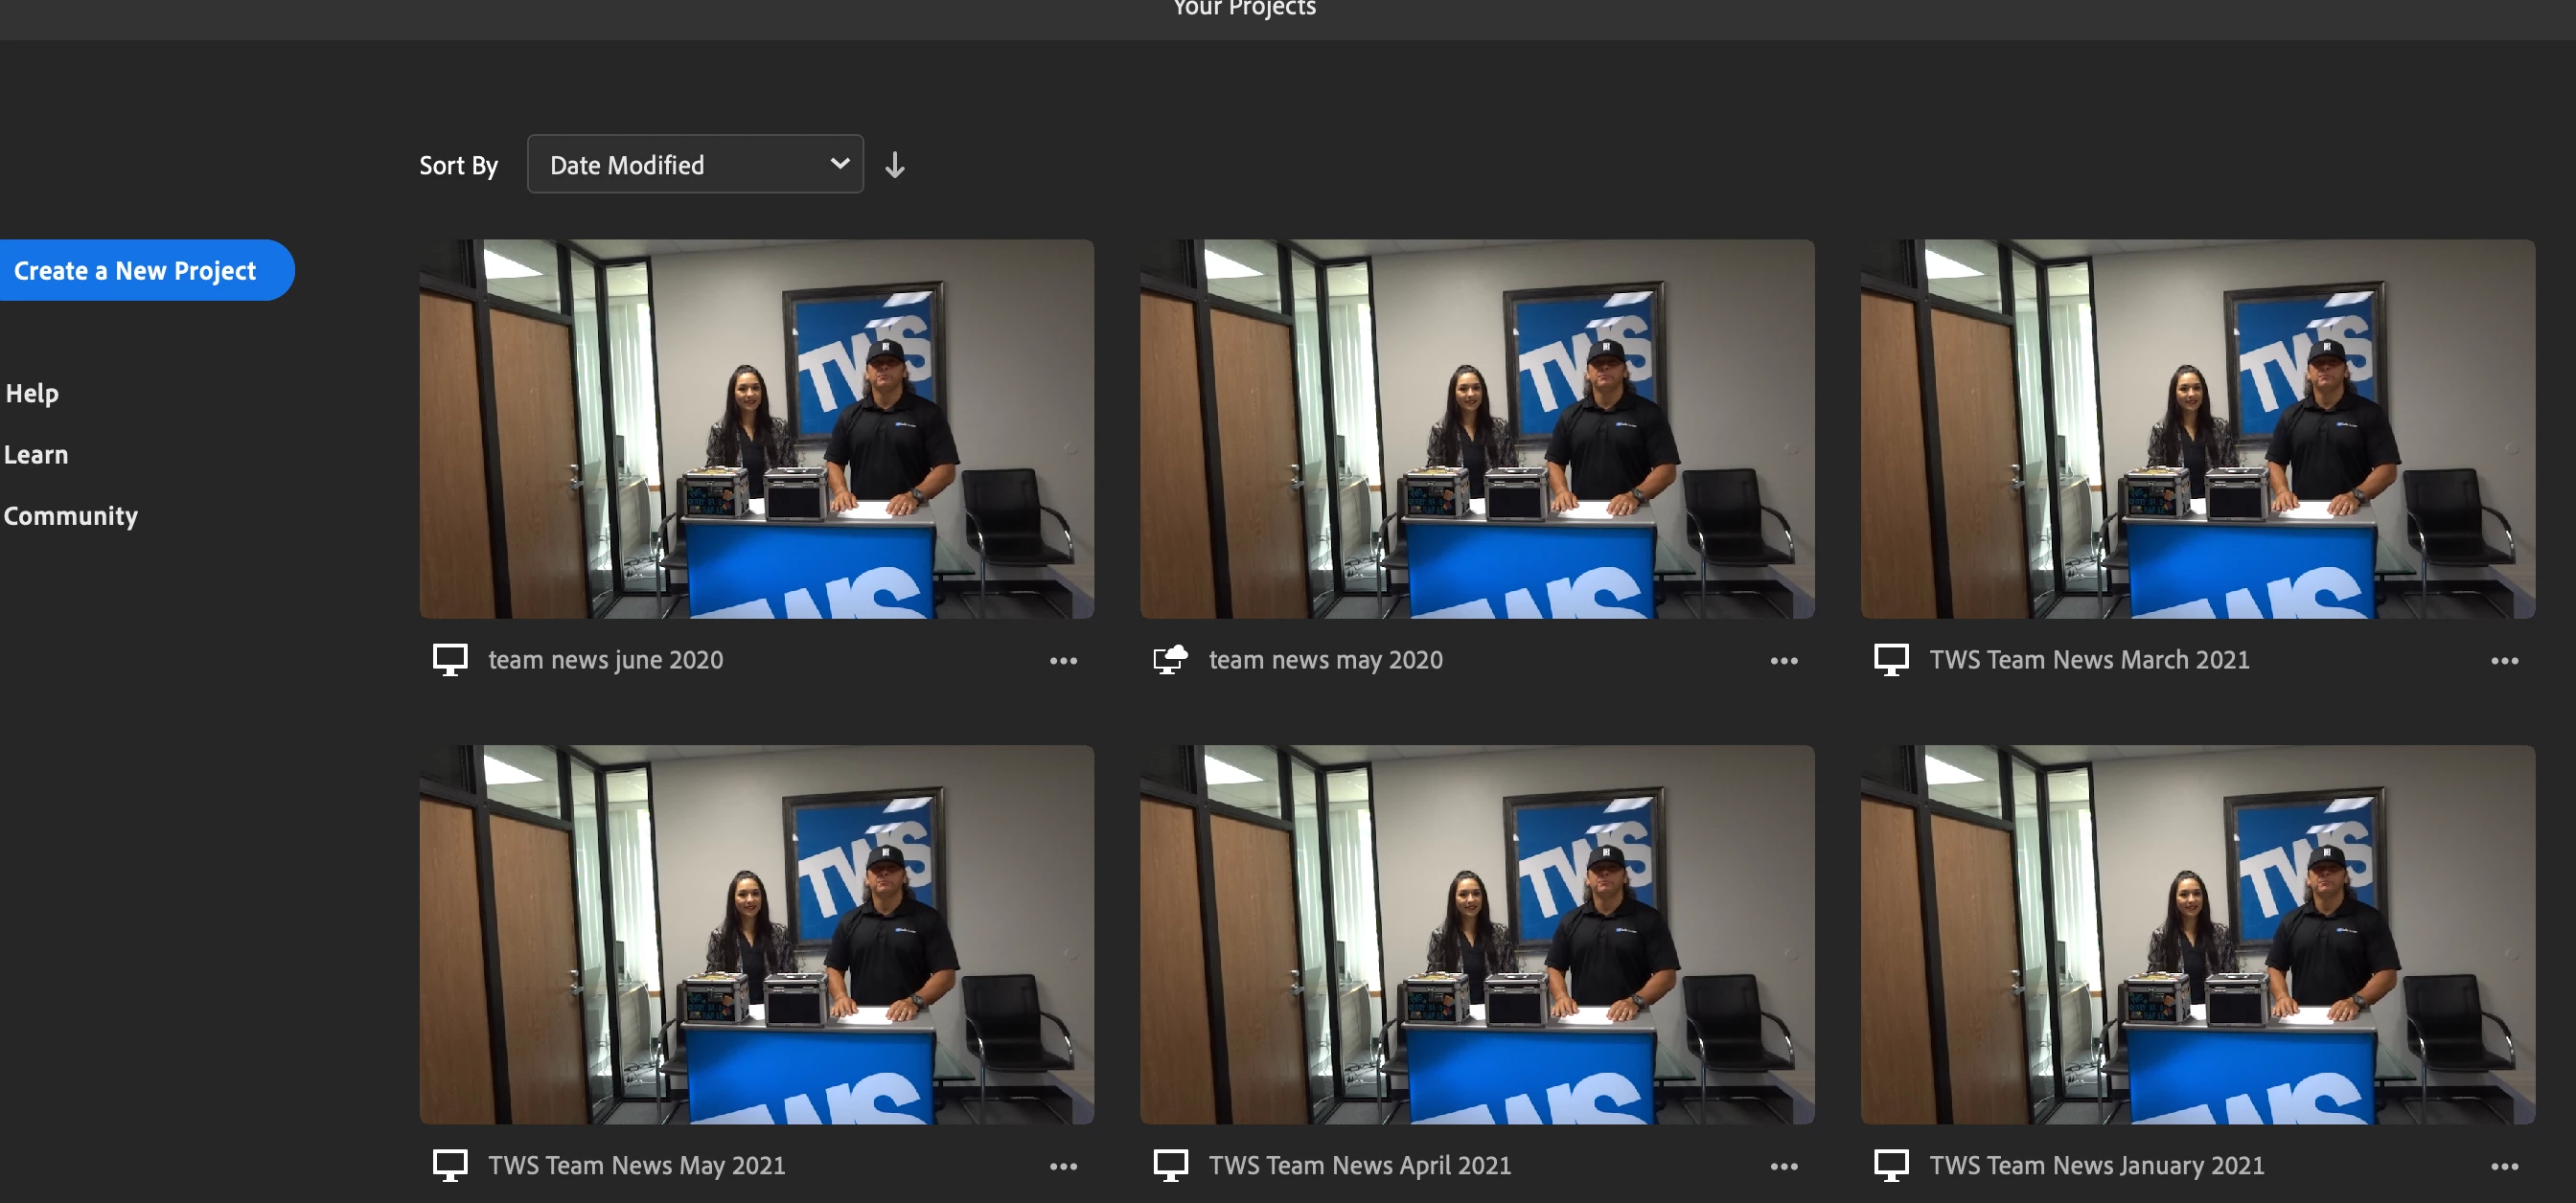Open the Help link in sidebar

pos(32,394)
